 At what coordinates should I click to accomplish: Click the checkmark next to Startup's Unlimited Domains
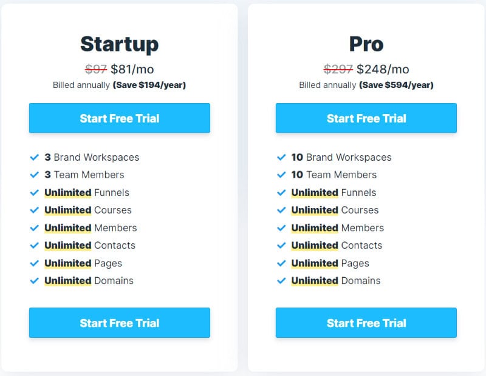tap(35, 280)
